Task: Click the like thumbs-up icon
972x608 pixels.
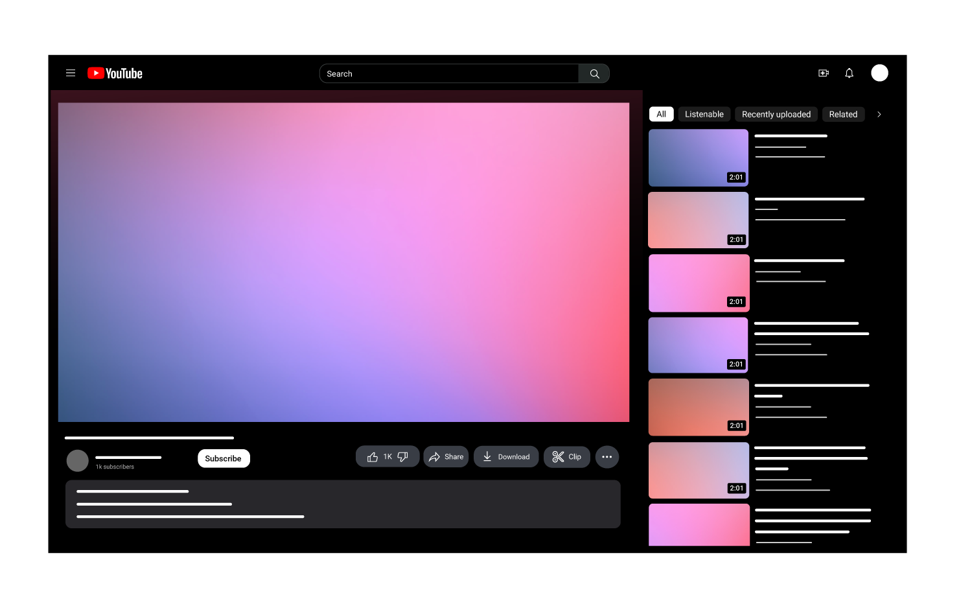Action: pyautogui.click(x=373, y=456)
